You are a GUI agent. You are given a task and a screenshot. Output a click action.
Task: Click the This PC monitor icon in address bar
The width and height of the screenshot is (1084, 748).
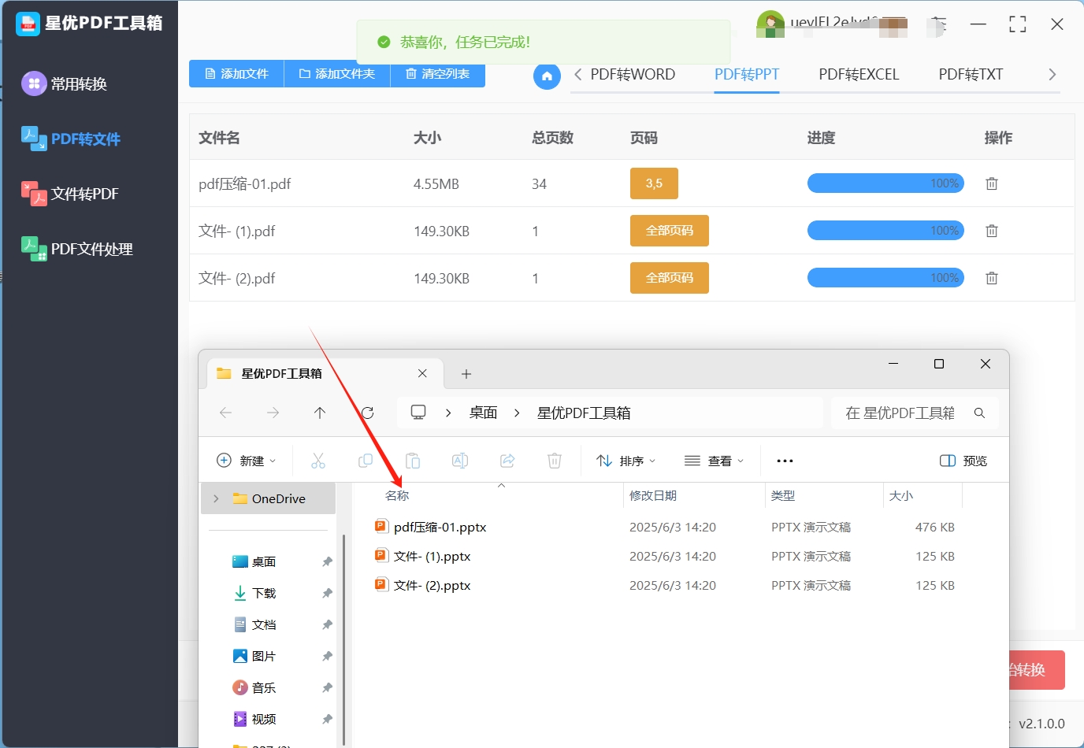coord(418,412)
